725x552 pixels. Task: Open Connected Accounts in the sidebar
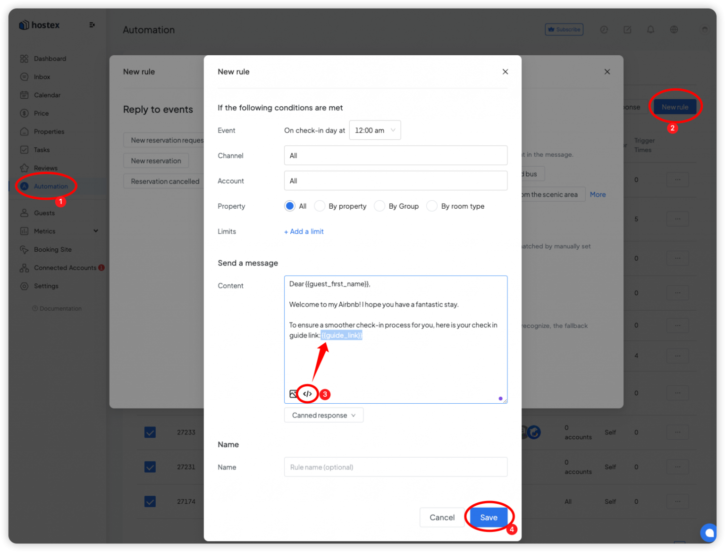click(65, 268)
